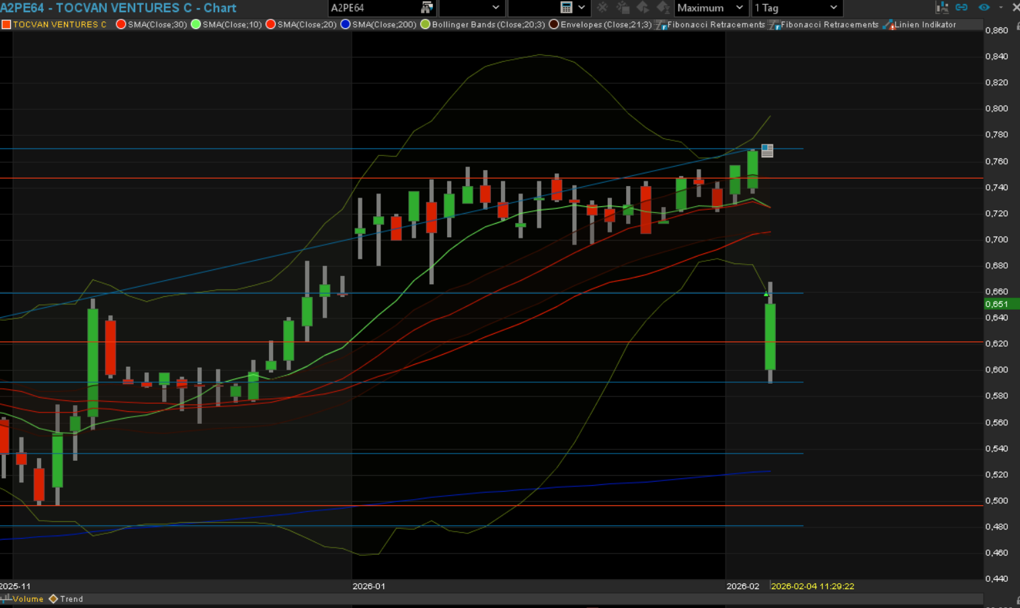Expand the dropdown arrow beside the calculator
Image resolution: width=1020 pixels, height=608 pixels.
pyautogui.click(x=582, y=8)
